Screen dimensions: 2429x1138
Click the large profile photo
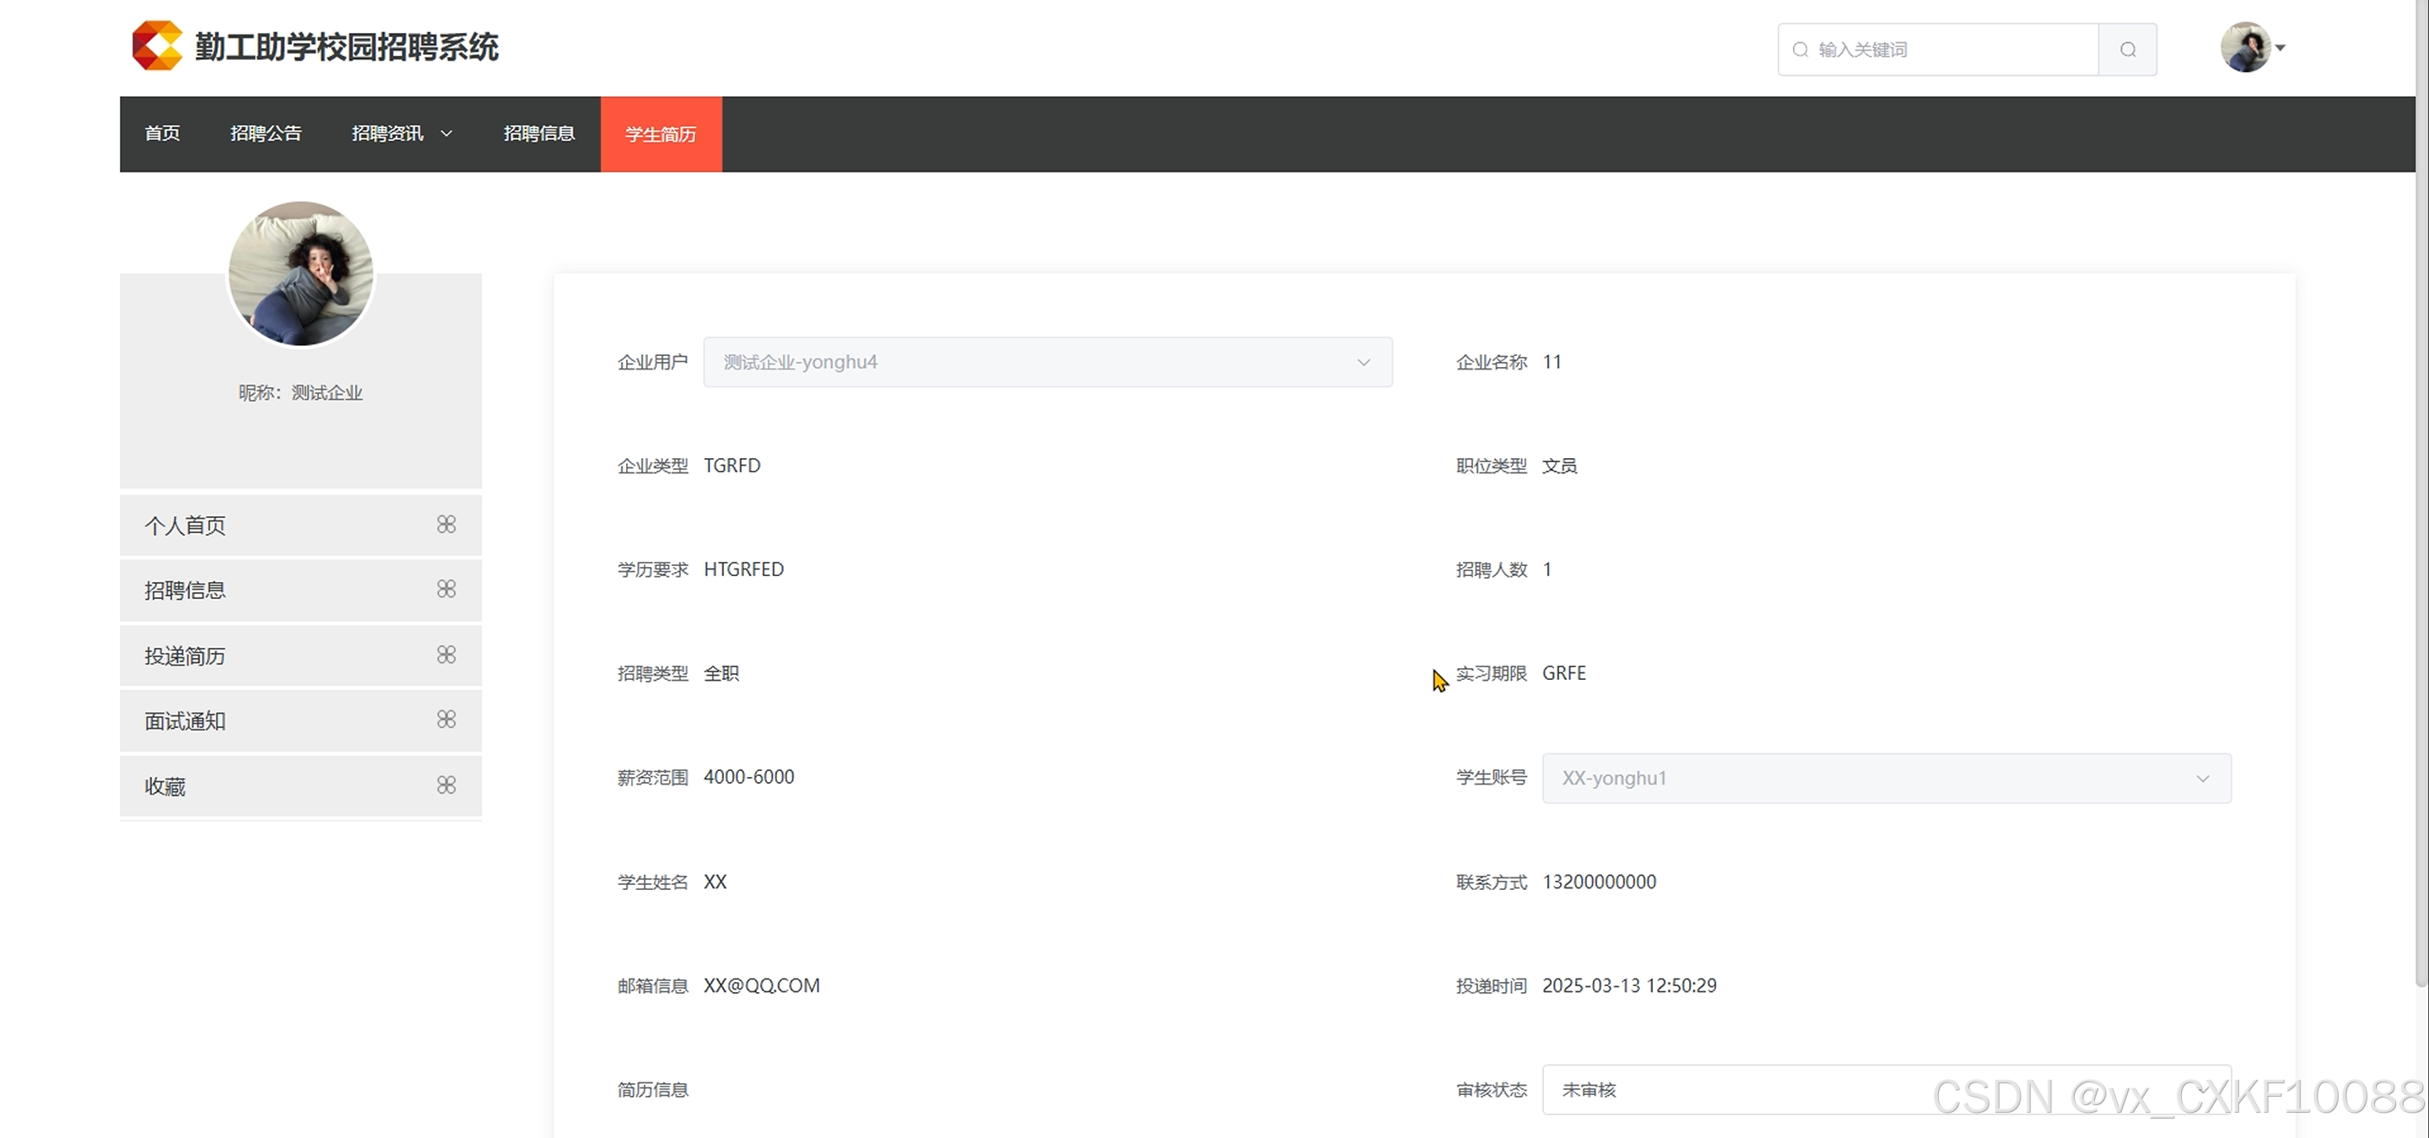pyautogui.click(x=301, y=273)
